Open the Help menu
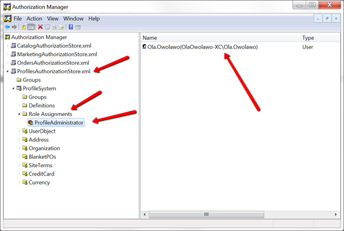Image resolution: width=344 pixels, height=231 pixels. tap(94, 18)
